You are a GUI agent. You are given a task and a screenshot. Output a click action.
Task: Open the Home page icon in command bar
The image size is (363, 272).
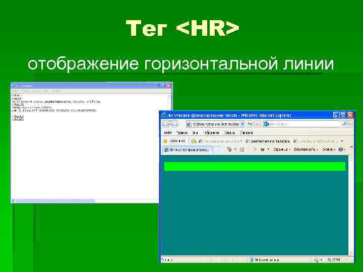pyautogui.click(x=229, y=150)
